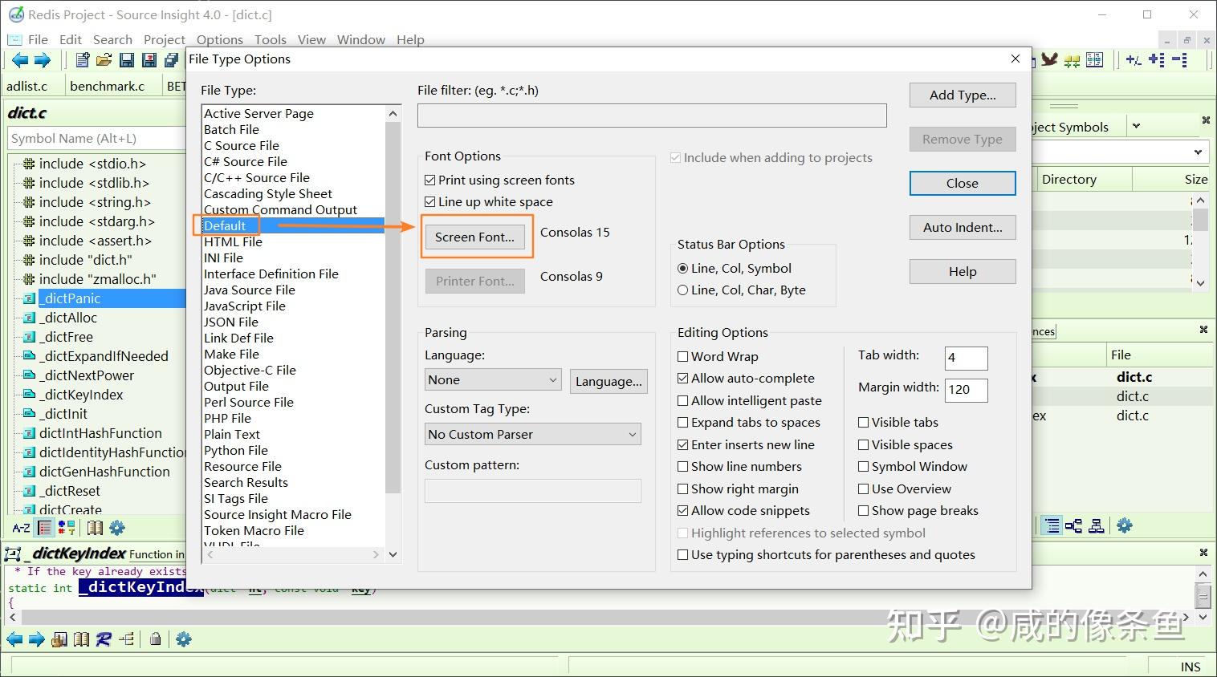Click the blue Go Back arrow in top toolbar
The height and width of the screenshot is (677, 1217).
click(20, 60)
